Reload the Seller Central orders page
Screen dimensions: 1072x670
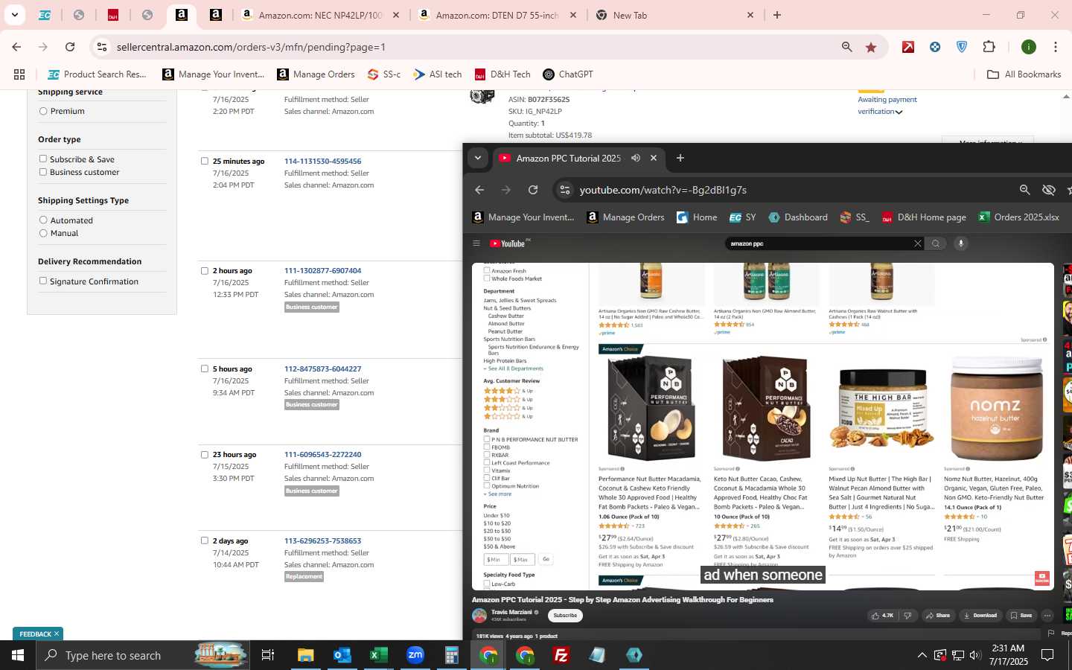pos(70,47)
